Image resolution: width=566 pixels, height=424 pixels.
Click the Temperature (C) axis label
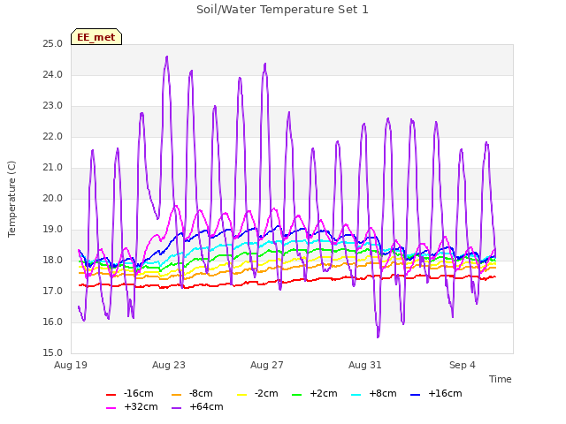(11, 199)
